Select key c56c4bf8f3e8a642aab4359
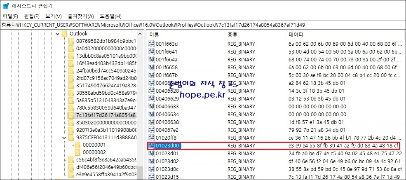 (106, 160)
